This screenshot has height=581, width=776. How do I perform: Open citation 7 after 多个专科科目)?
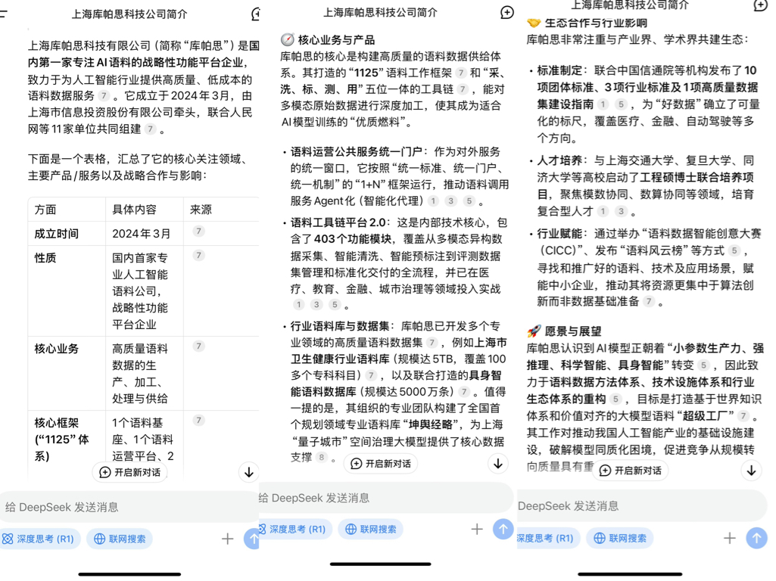pyautogui.click(x=371, y=375)
